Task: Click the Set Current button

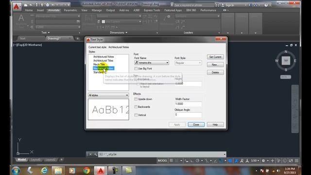Action: tap(215, 57)
